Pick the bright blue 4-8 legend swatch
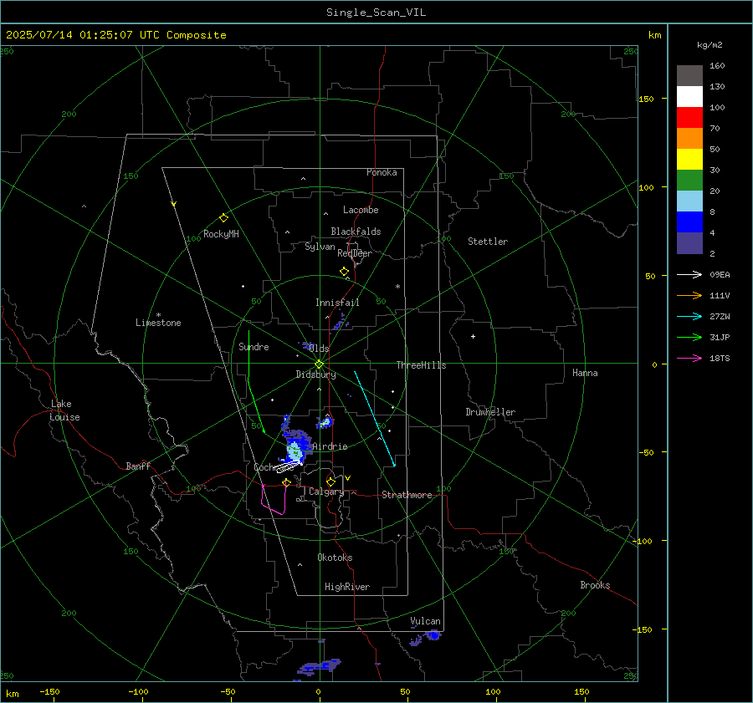The width and height of the screenshot is (753, 703). point(689,222)
